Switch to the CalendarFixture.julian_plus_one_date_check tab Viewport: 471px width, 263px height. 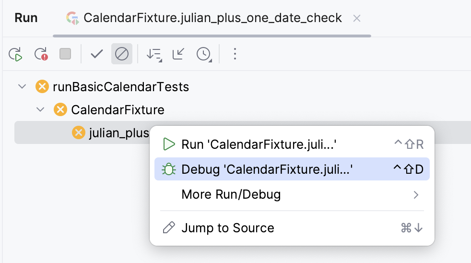pos(212,18)
